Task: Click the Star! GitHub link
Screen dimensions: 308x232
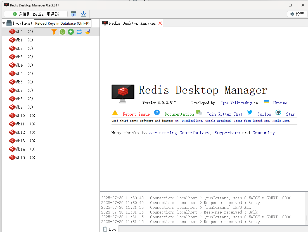Action: [x=291, y=114]
